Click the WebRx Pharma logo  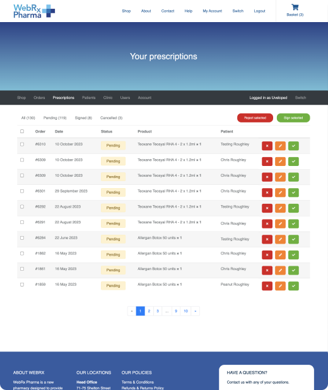(x=34, y=11)
